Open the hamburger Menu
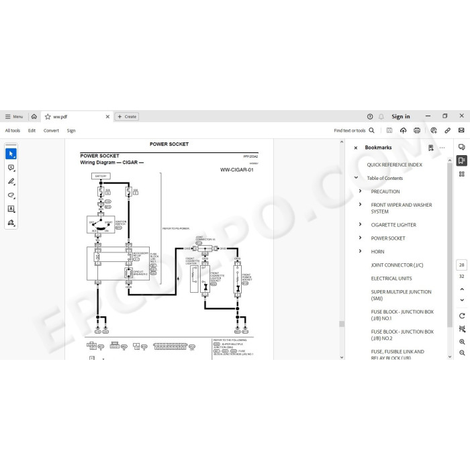This screenshot has height=470, width=470. 14,117
